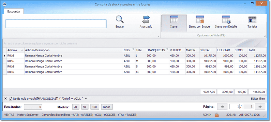The width and height of the screenshot is (271, 122).
Task: Show 50 results per page
Action: point(84,107)
